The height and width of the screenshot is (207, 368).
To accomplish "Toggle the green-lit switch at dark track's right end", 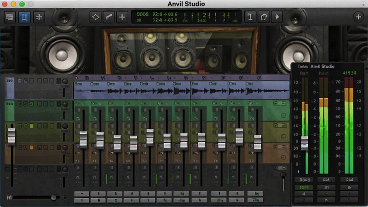I will click(x=280, y=167).
